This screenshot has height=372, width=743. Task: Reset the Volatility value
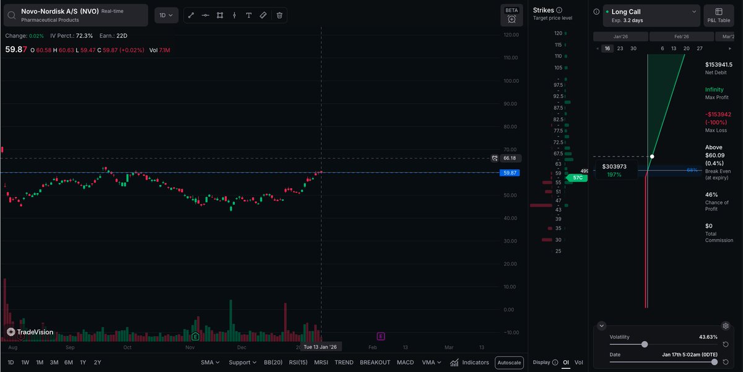tap(725, 344)
